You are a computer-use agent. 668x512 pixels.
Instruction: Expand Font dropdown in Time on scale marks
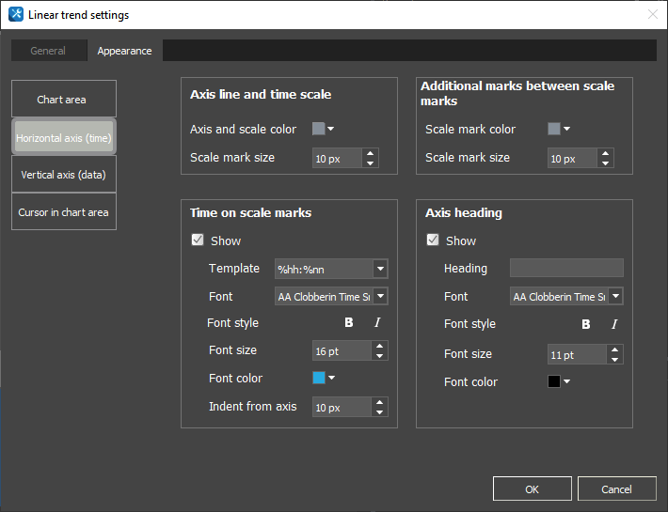click(x=379, y=297)
